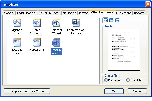Screen dimensions: 152x101
Task: Go to the Mail Merge tab
Action: tap(69, 13)
